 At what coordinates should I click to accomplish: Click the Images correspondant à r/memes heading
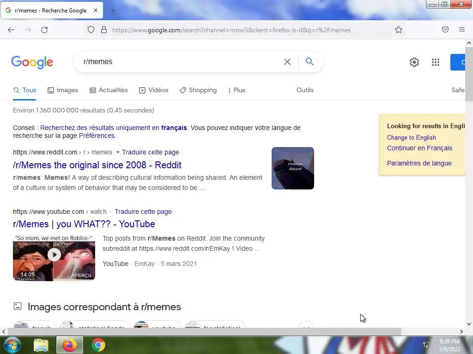tap(104, 307)
